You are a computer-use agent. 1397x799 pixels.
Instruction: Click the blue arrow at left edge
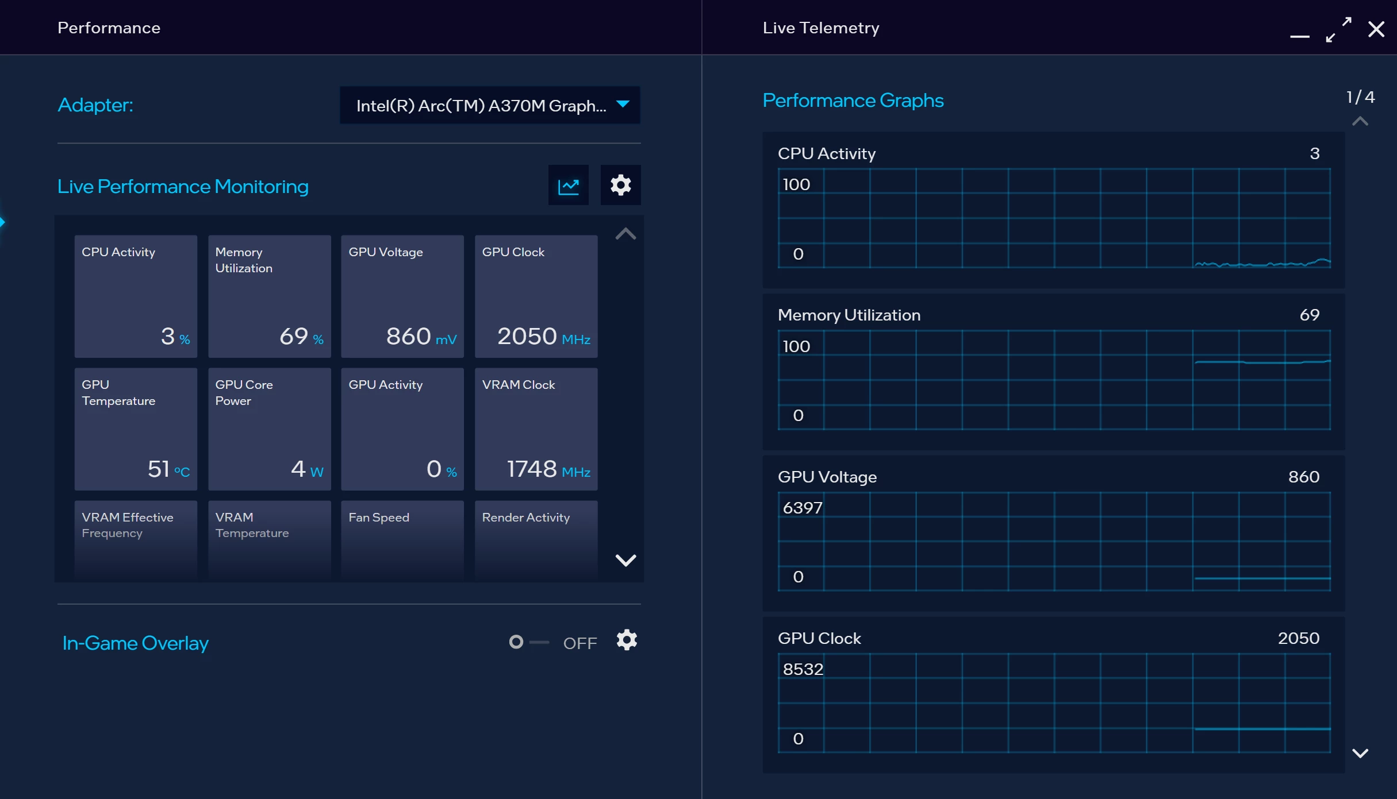tap(2, 222)
